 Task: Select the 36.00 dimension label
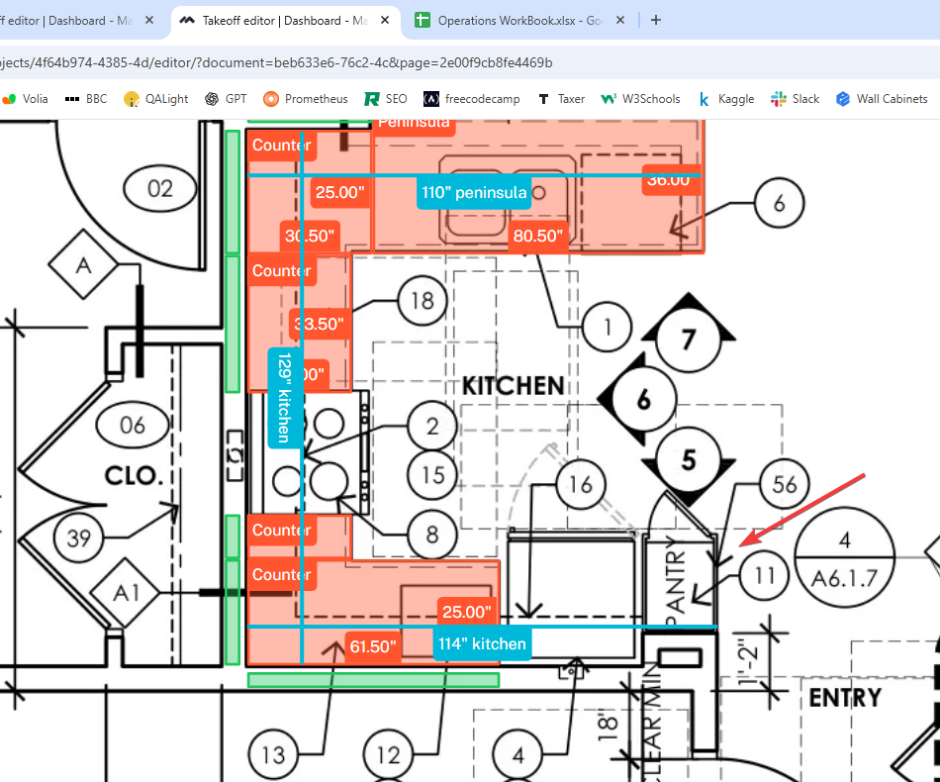coord(671,180)
